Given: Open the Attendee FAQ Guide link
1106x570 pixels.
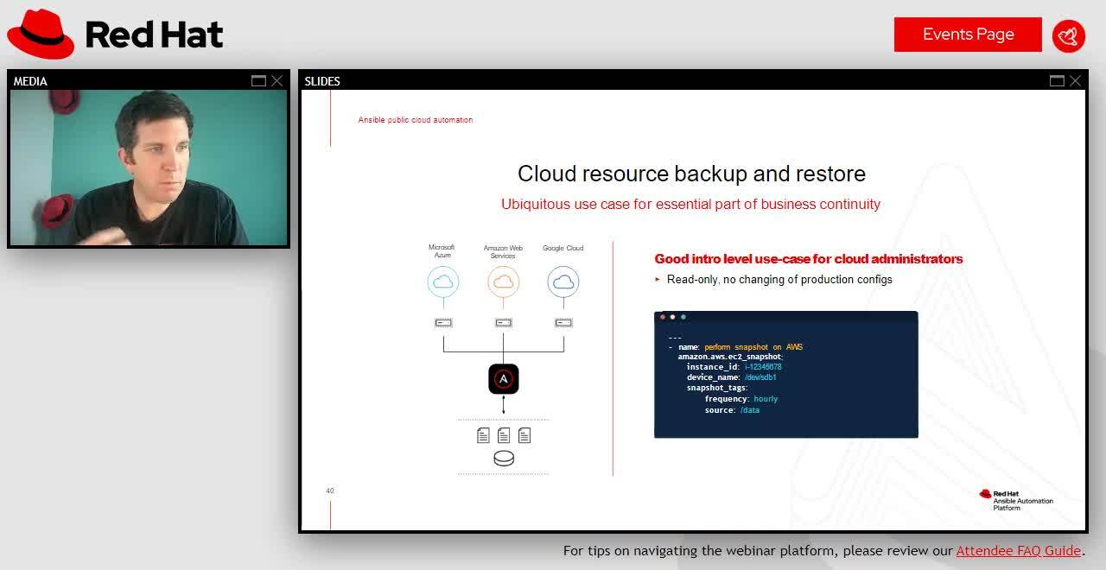Looking at the screenshot, I should coord(1018,550).
